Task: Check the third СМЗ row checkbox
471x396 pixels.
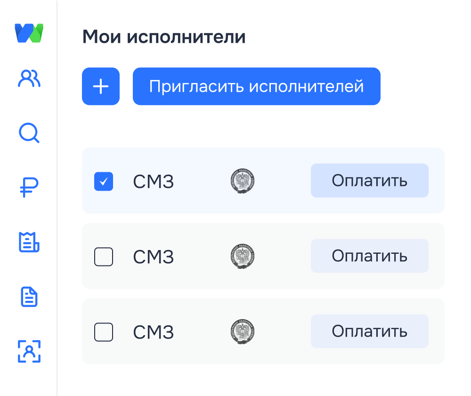Action: pyautogui.click(x=104, y=332)
